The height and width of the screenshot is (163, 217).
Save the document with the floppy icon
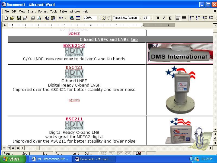point(19,18)
